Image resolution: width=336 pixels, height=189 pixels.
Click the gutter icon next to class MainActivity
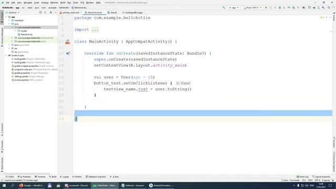point(68,41)
